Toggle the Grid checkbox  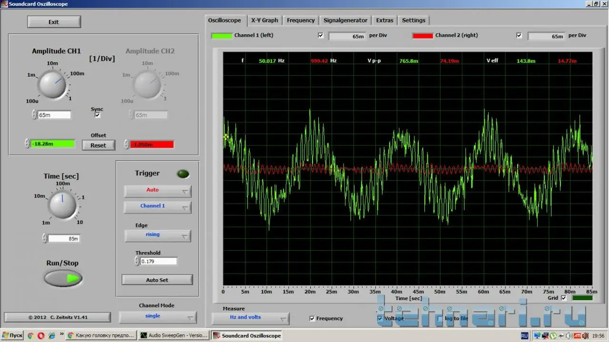(x=564, y=298)
